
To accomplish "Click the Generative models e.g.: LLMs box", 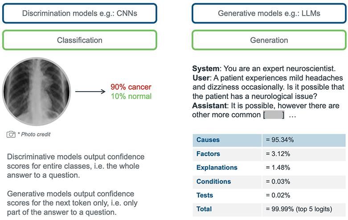I will [269, 13].
